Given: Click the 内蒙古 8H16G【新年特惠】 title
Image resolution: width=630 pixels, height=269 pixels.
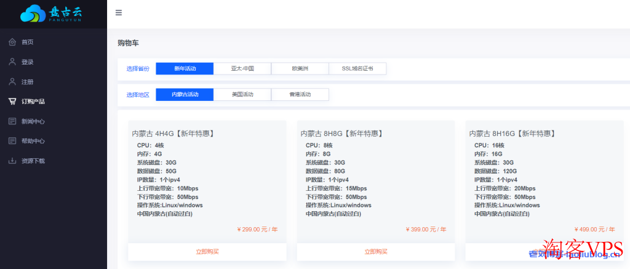Looking at the screenshot, I should click(512, 134).
